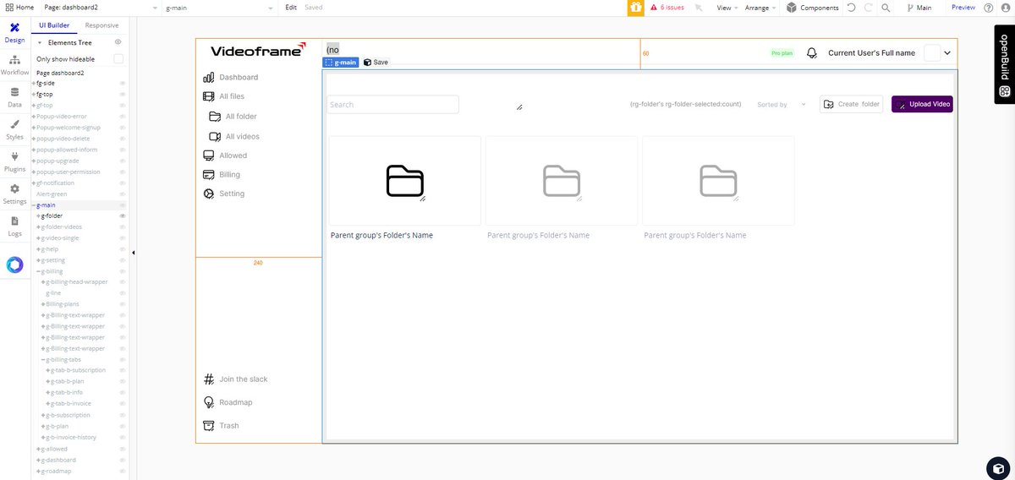Click the notification bell icon on canvas
This screenshot has width=1015, height=480.
coord(812,52)
